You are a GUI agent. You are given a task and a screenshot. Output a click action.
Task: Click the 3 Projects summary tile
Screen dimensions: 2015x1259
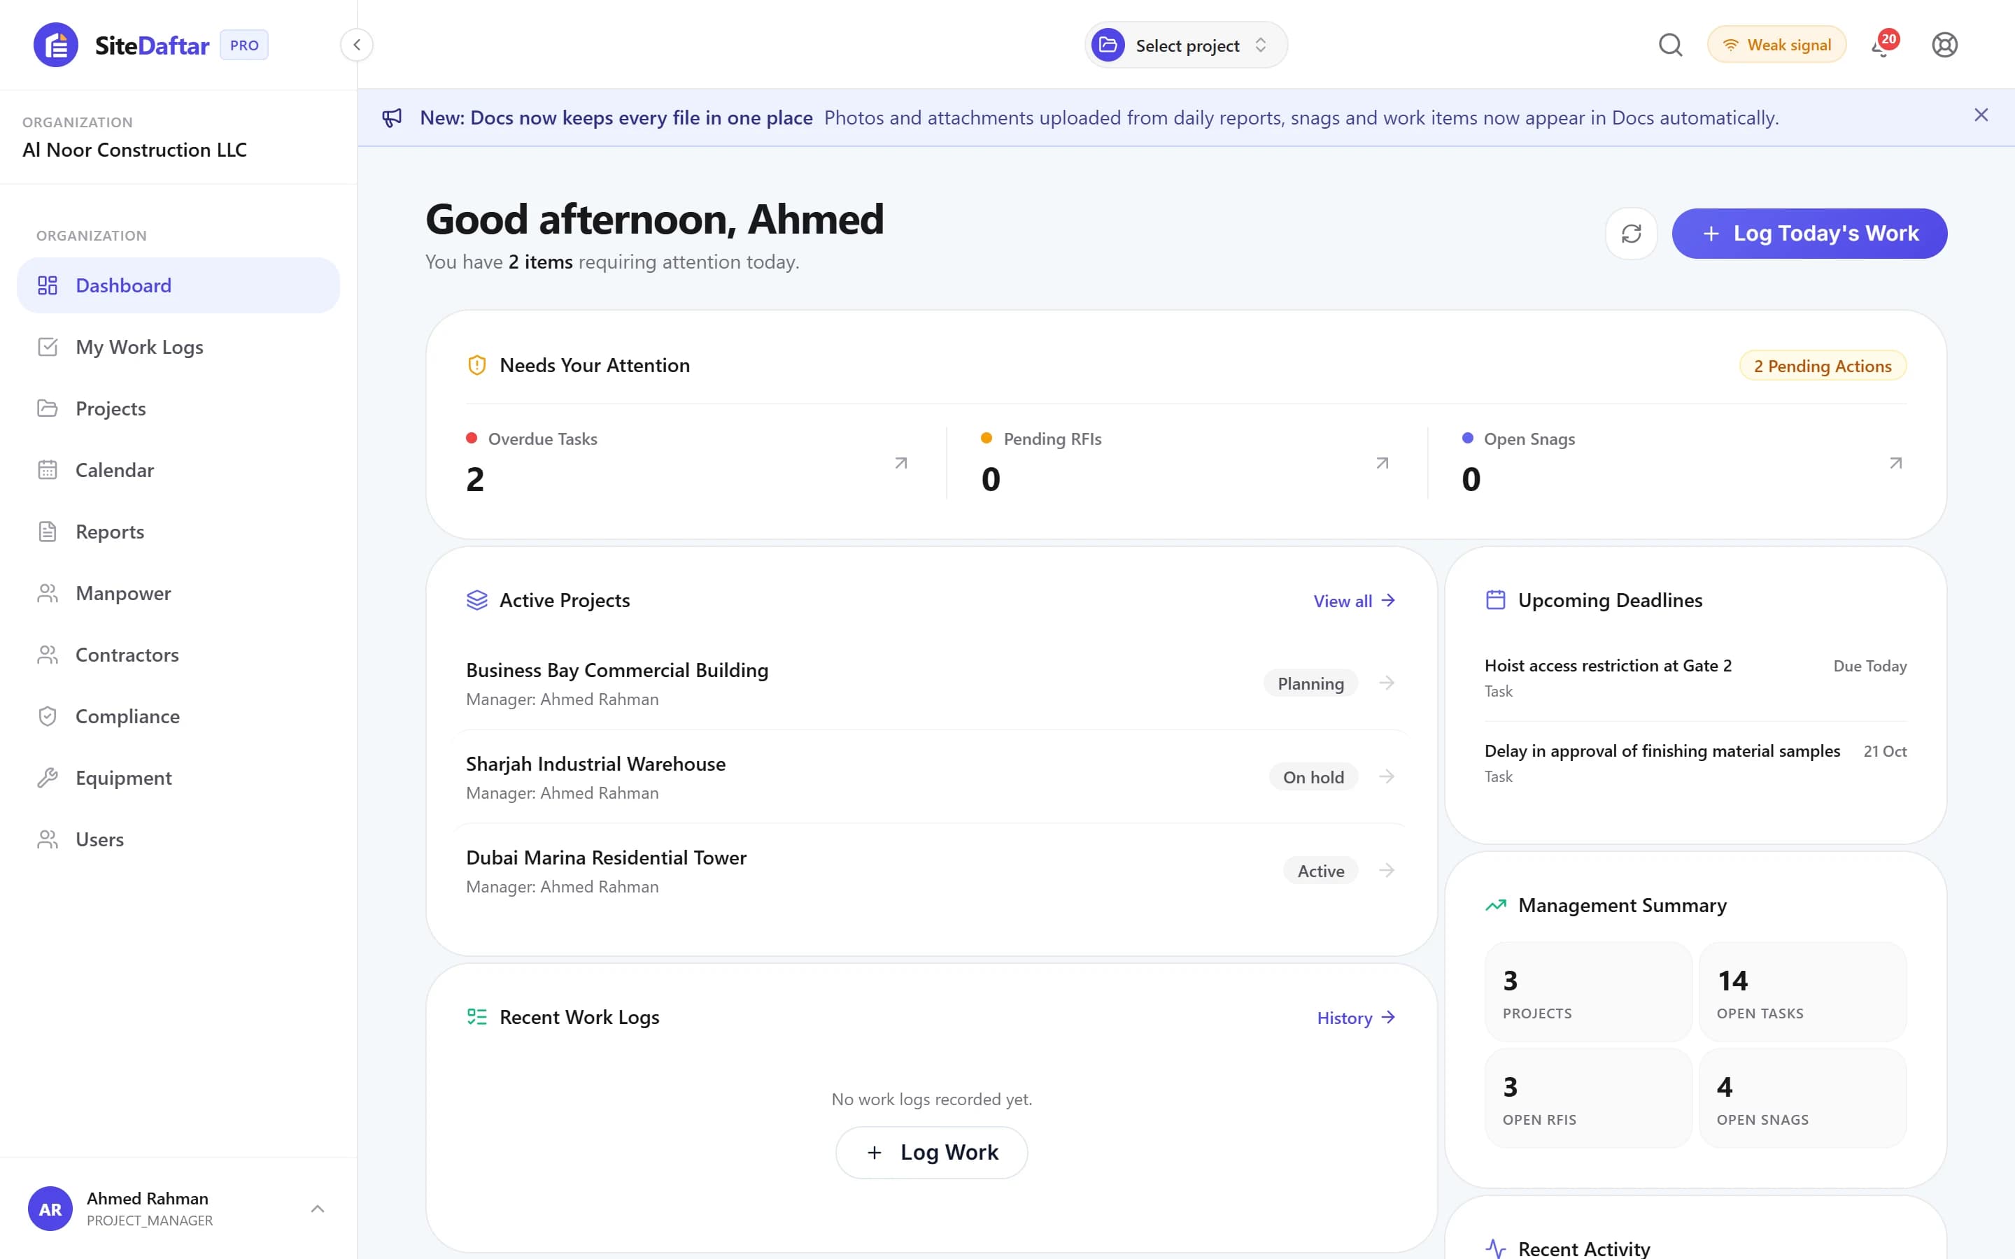tap(1588, 992)
